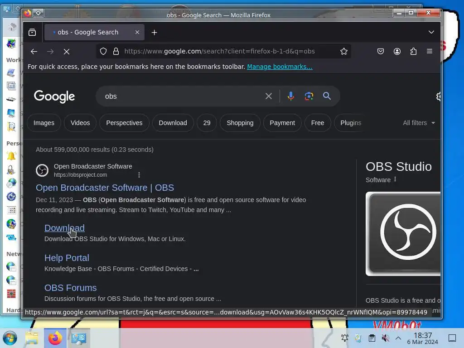The height and width of the screenshot is (348, 464).
Task: Open file manager from taskbar
Action: (x=32, y=338)
